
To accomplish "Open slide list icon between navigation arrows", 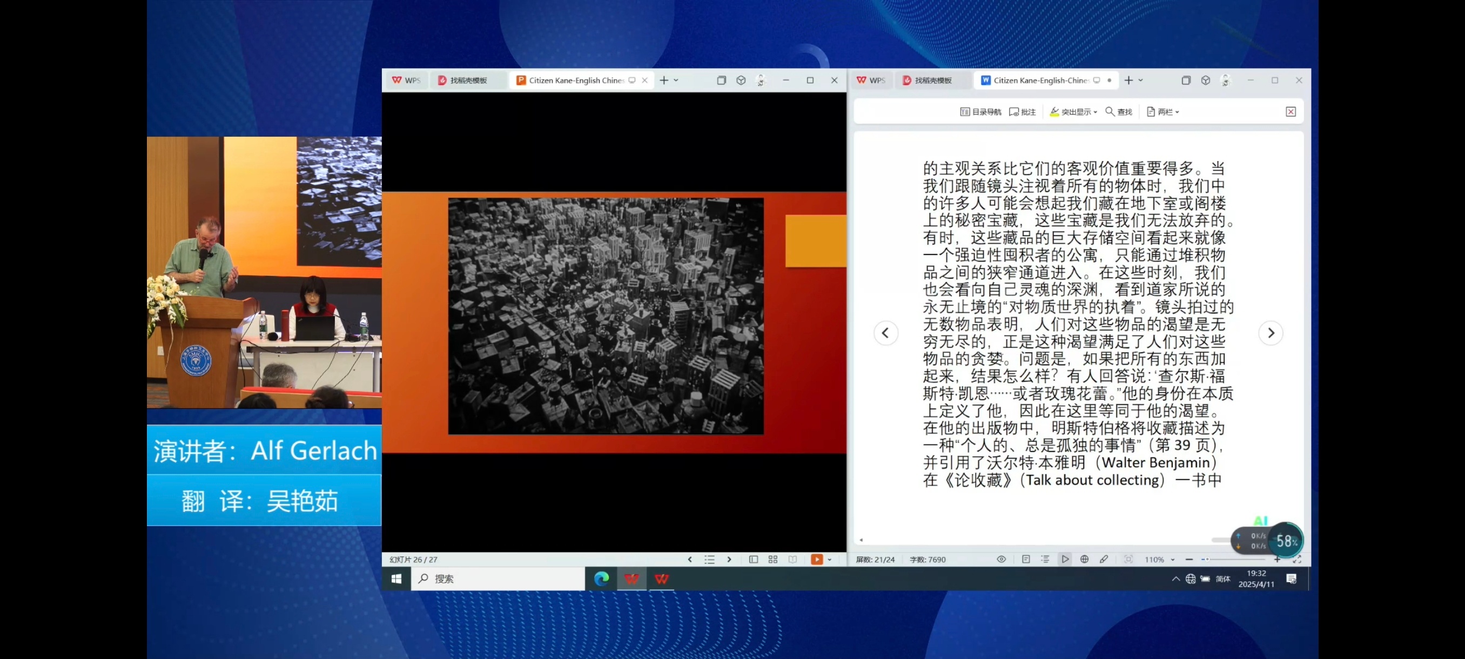I will 709,560.
